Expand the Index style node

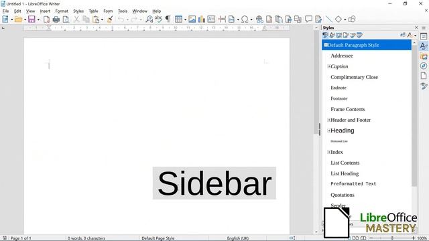(329, 152)
